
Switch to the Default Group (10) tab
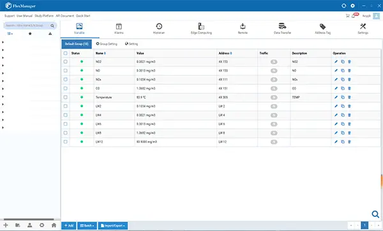77,44
